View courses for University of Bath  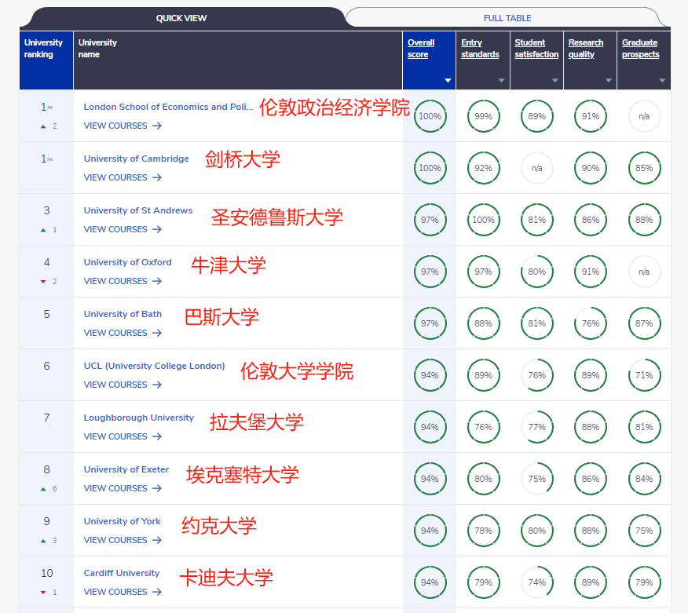click(x=123, y=333)
